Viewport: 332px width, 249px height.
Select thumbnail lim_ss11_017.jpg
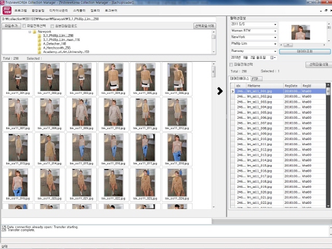point(145,149)
